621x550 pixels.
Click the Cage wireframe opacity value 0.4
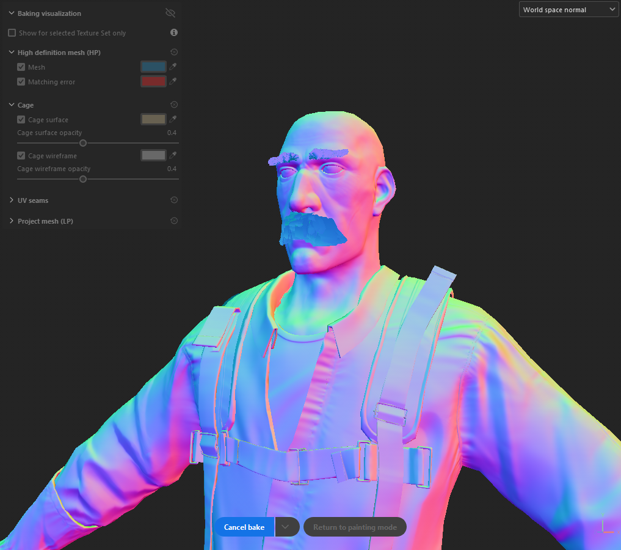point(172,169)
